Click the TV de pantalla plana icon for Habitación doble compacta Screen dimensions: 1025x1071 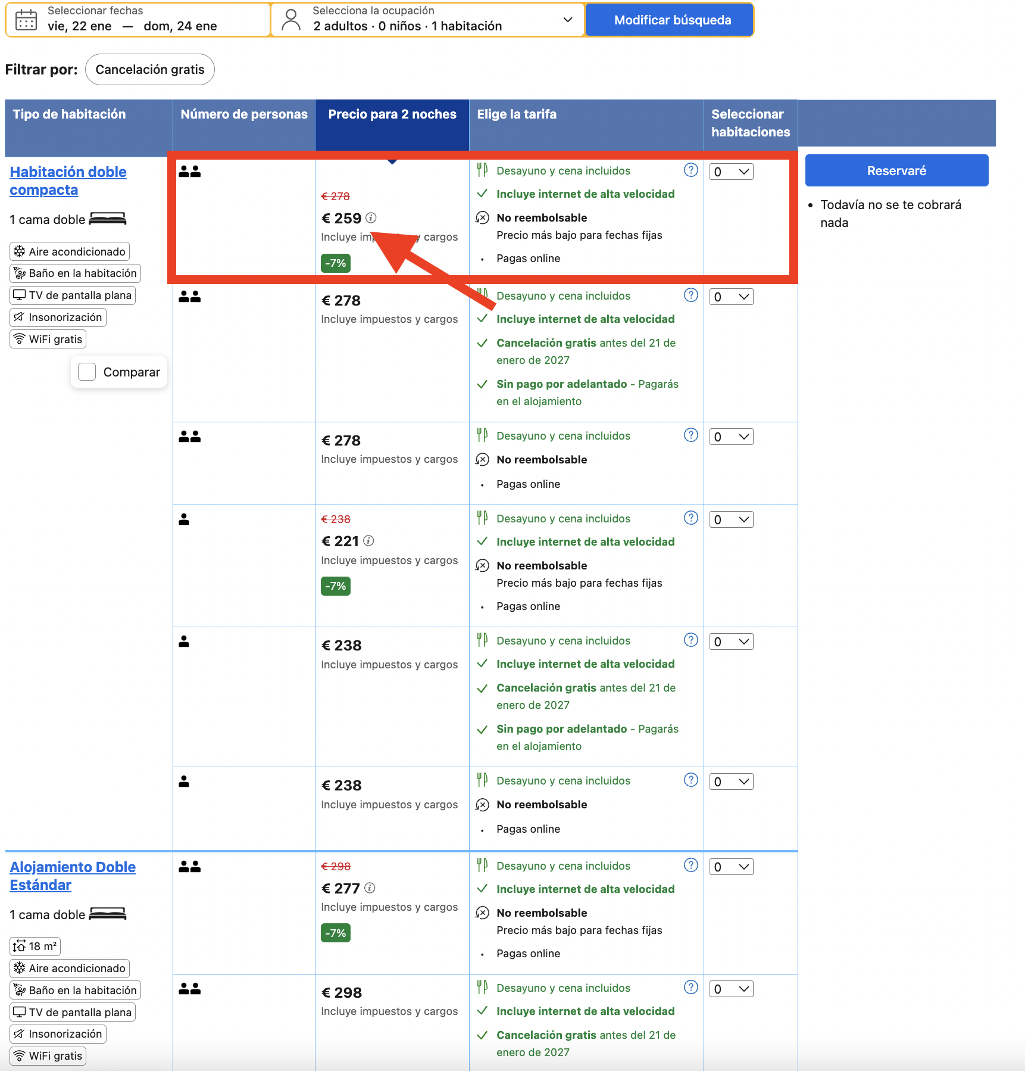20,295
